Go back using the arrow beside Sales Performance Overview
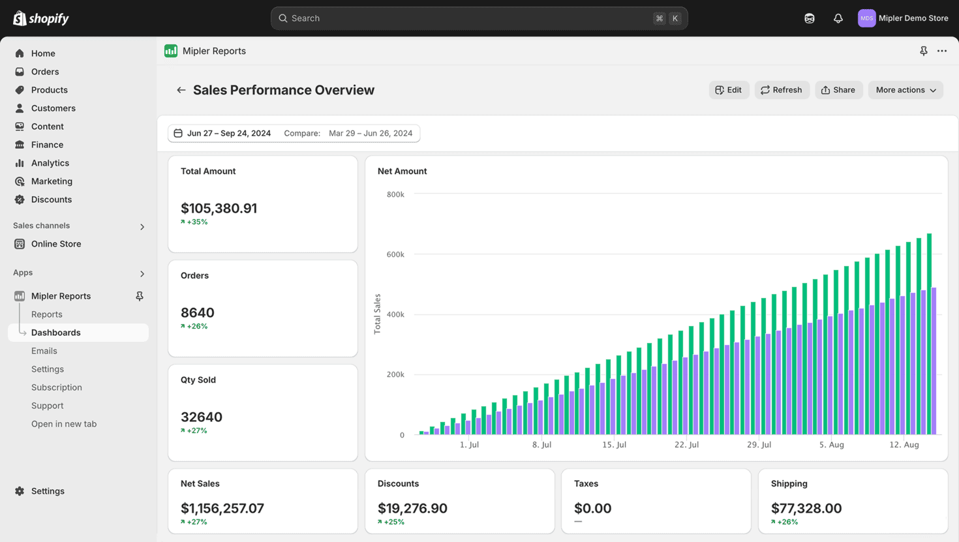Image resolution: width=959 pixels, height=542 pixels. (x=181, y=89)
